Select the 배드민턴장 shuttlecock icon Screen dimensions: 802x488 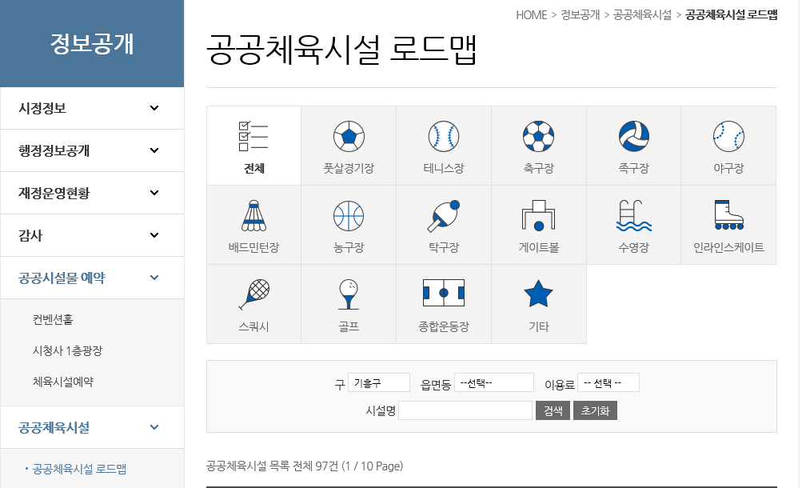click(253, 216)
